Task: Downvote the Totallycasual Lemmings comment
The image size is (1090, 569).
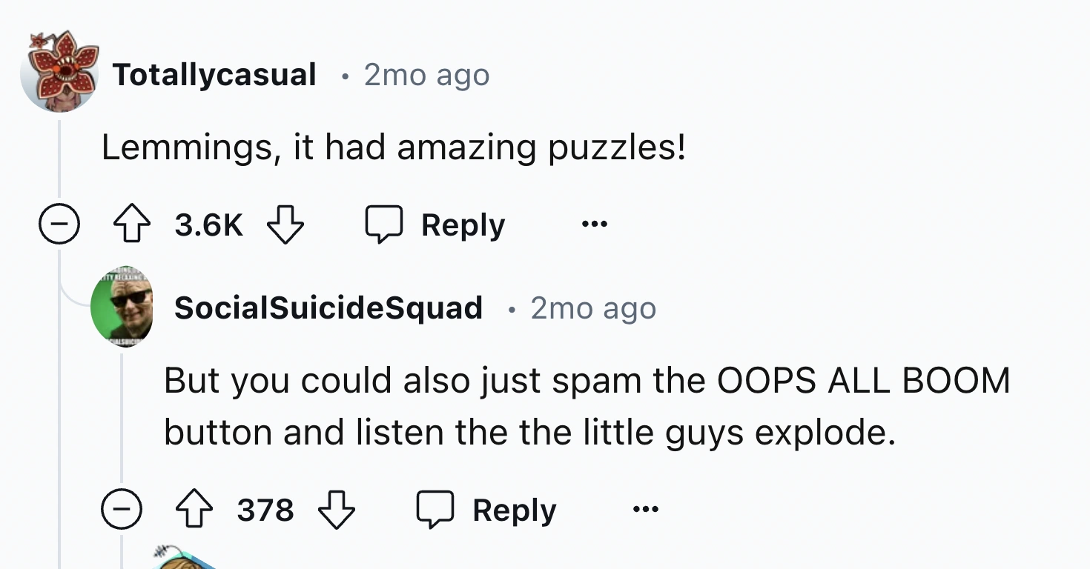Action: pyautogui.click(x=285, y=225)
